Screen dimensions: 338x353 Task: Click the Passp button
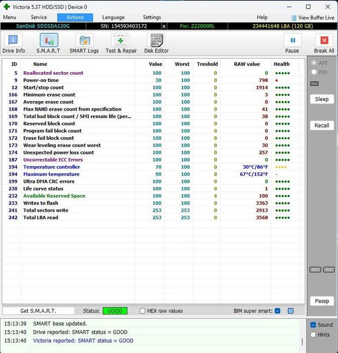coord(322,301)
